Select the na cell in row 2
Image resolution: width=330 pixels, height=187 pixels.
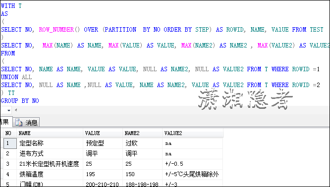pos(193,153)
